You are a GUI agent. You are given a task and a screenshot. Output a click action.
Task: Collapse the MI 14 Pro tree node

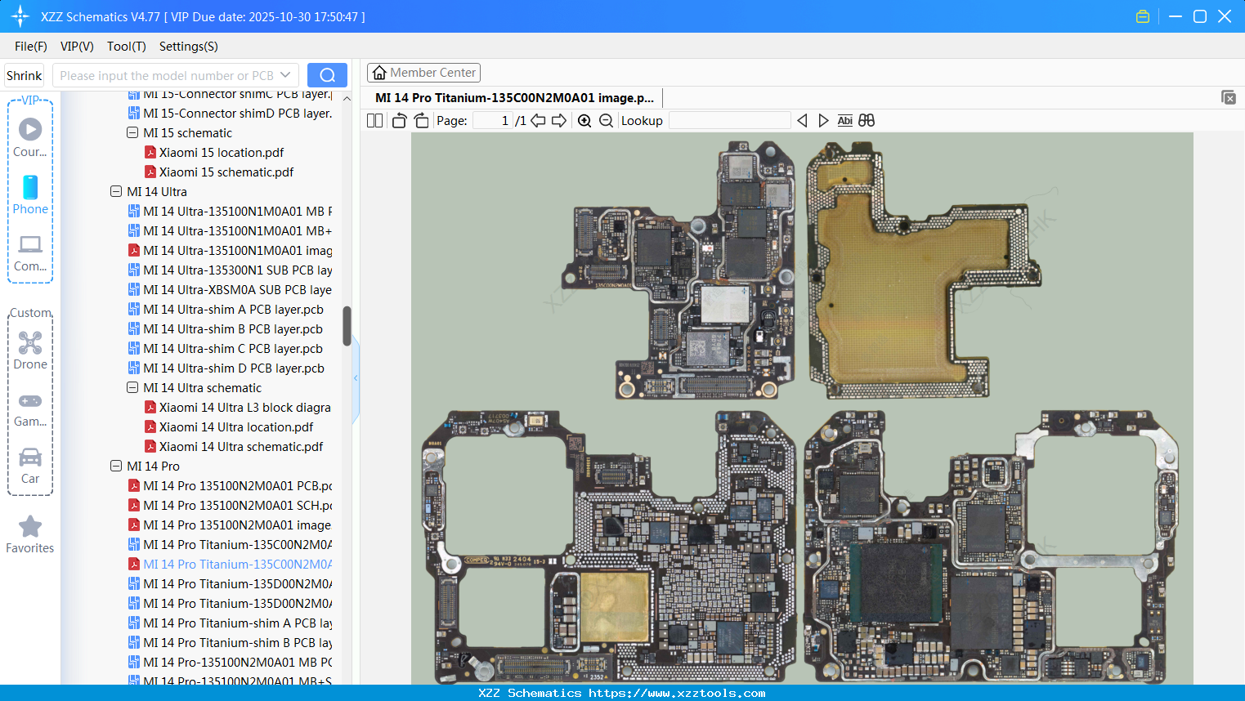pos(116,466)
